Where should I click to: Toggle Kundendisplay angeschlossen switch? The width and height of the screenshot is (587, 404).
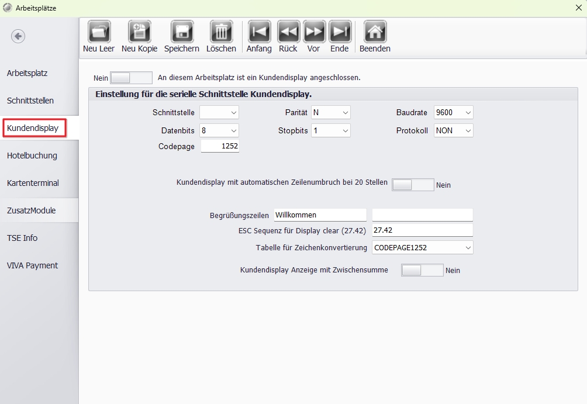[131, 78]
